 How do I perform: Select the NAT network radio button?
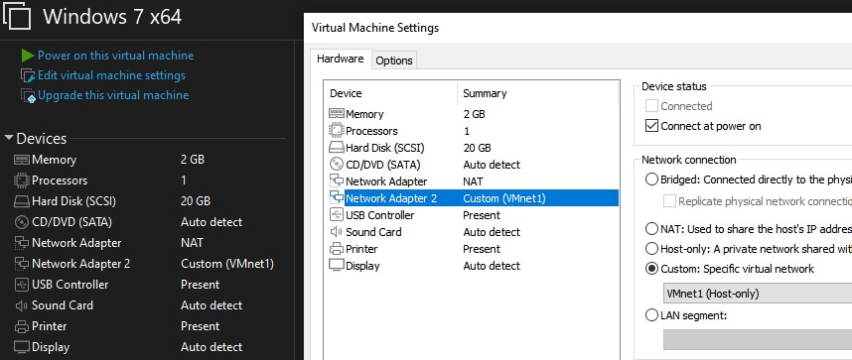coord(651,229)
